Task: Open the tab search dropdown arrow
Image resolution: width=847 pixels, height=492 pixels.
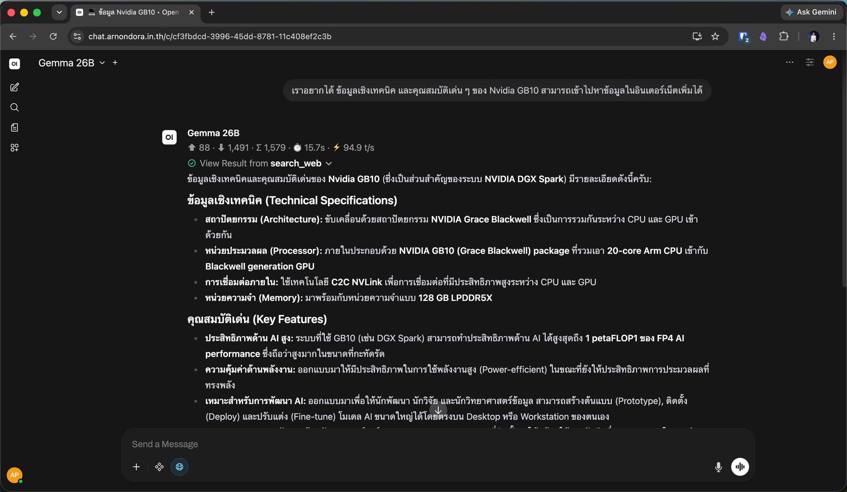Action: (x=59, y=12)
